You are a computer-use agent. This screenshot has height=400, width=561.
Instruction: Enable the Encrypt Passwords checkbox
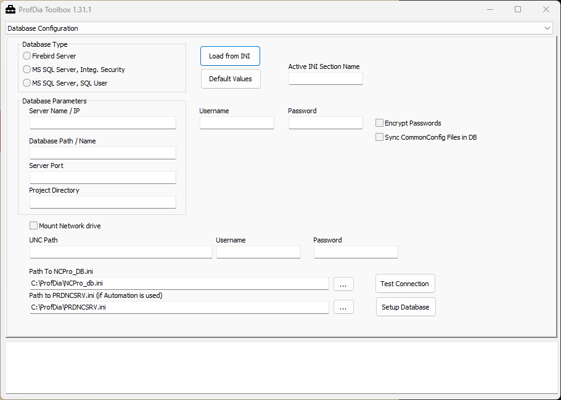click(380, 123)
